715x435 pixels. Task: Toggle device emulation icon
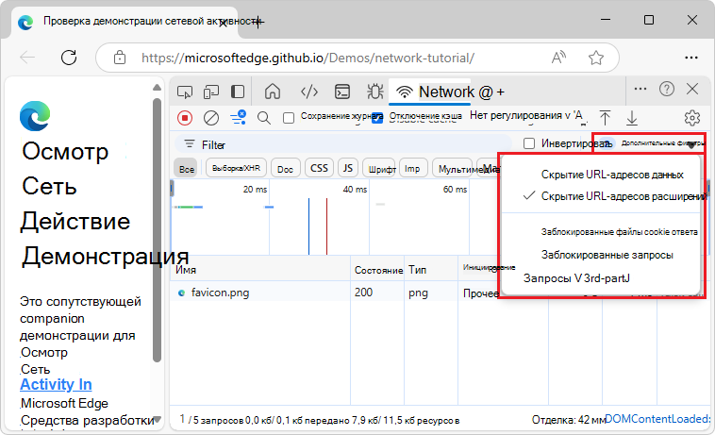pyautogui.click(x=211, y=92)
